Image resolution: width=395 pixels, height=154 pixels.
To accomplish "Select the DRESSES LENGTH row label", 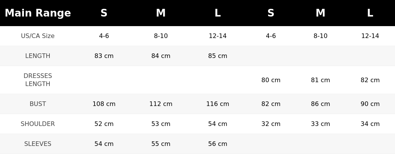I will [38, 80].
